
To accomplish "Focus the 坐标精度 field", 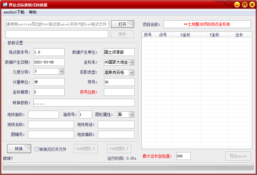I will pos(49,92).
